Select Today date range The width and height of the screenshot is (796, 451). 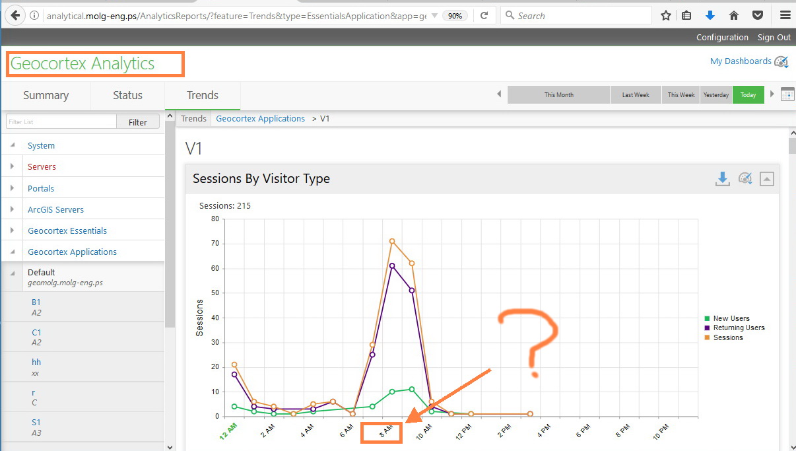(748, 94)
